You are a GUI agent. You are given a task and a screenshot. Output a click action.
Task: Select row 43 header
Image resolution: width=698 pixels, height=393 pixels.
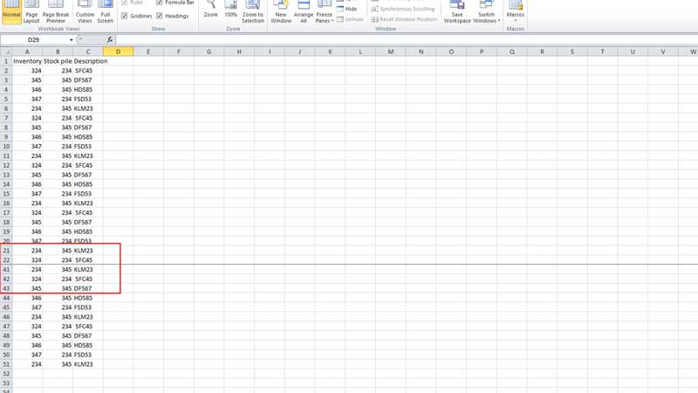[x=6, y=288]
